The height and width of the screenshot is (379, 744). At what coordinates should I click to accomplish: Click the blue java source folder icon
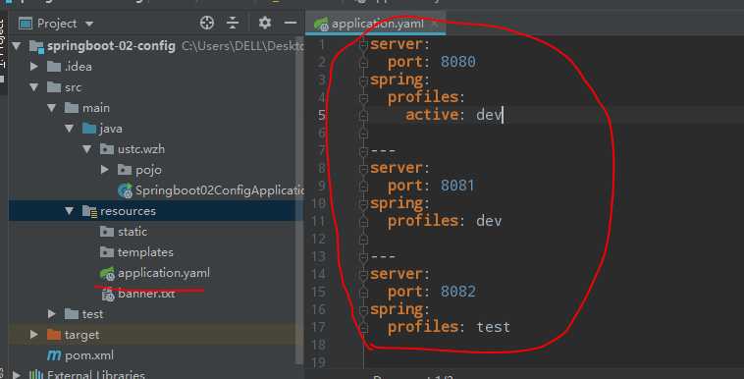[89, 129]
